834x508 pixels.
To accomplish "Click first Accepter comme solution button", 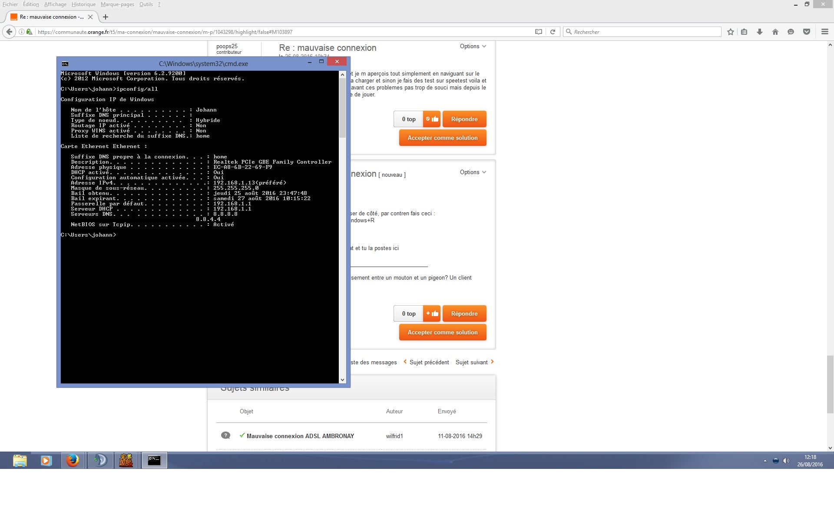I will click(x=442, y=138).
